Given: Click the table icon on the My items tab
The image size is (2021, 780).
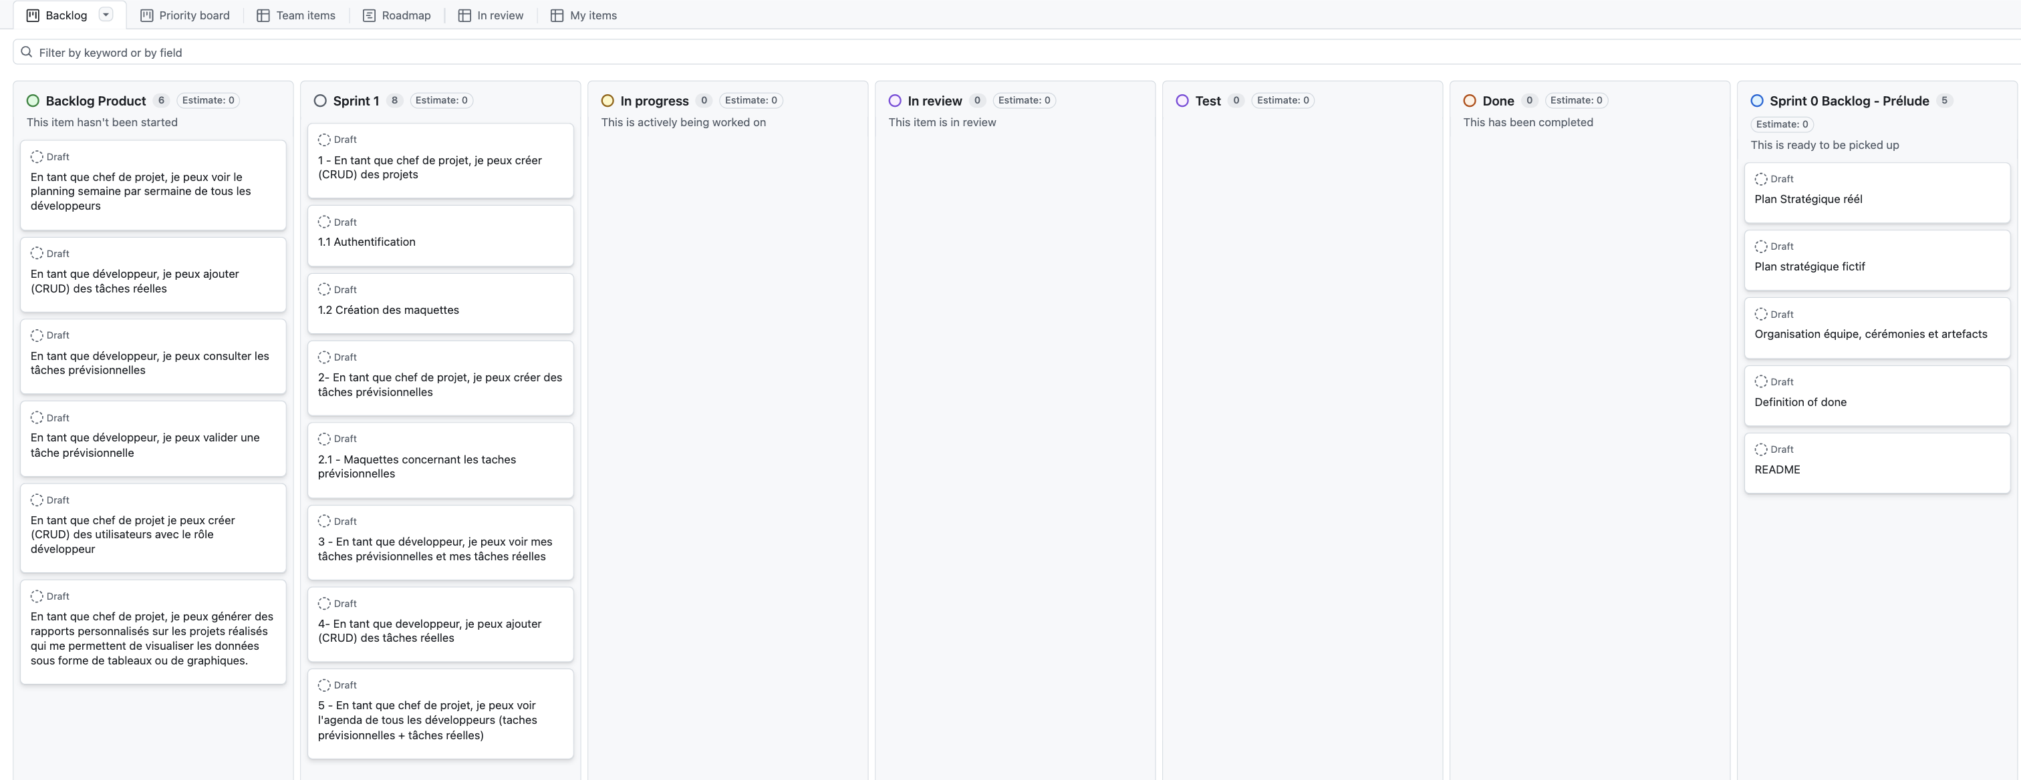Looking at the screenshot, I should click(x=557, y=15).
